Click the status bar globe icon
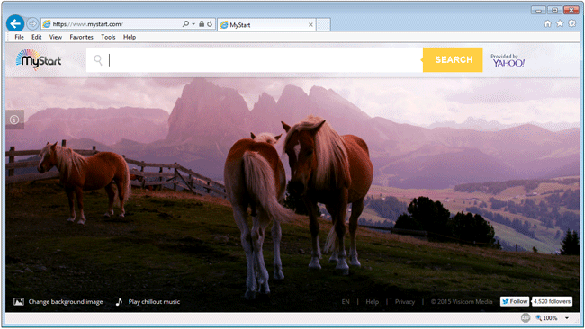This screenshot has height=329, width=585. (526, 318)
